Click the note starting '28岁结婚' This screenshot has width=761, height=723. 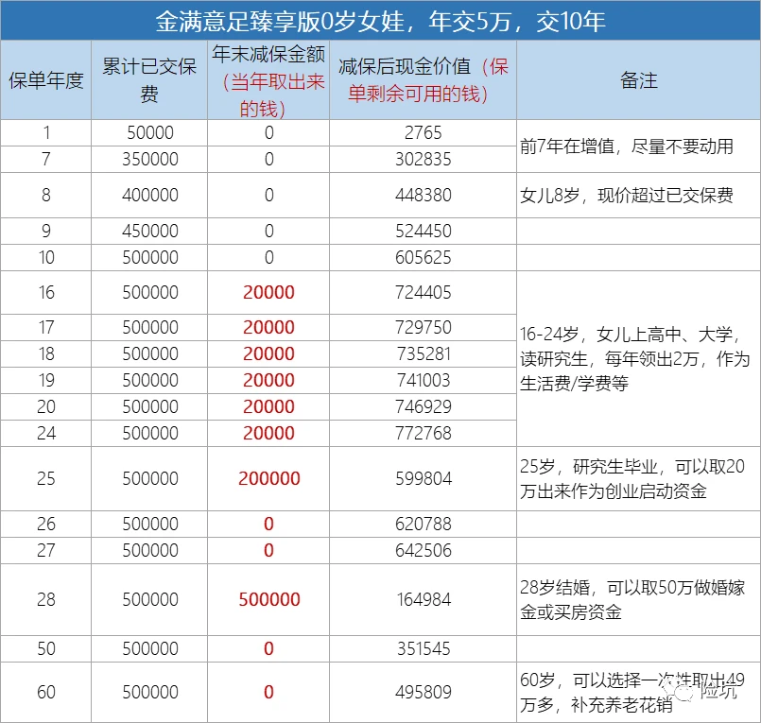coord(631,600)
